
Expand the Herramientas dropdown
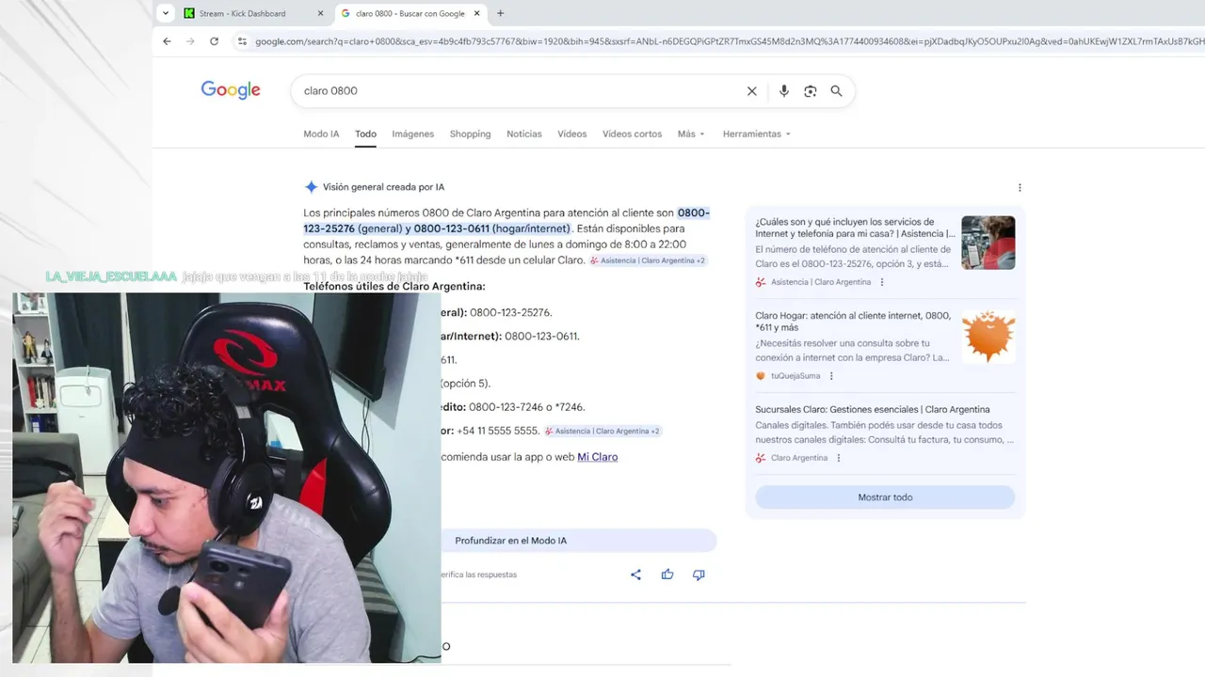(757, 134)
